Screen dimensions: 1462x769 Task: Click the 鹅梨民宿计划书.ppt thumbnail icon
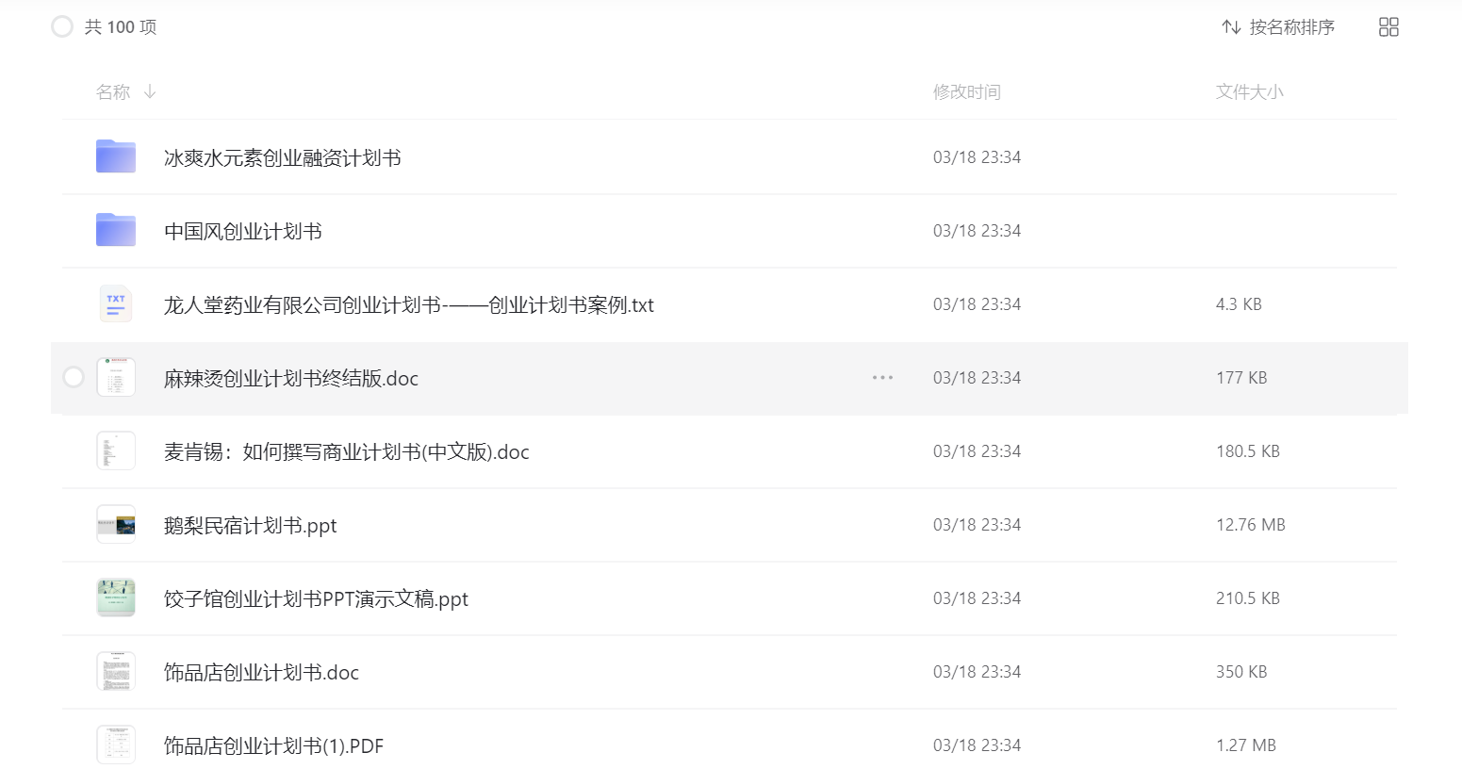(116, 525)
